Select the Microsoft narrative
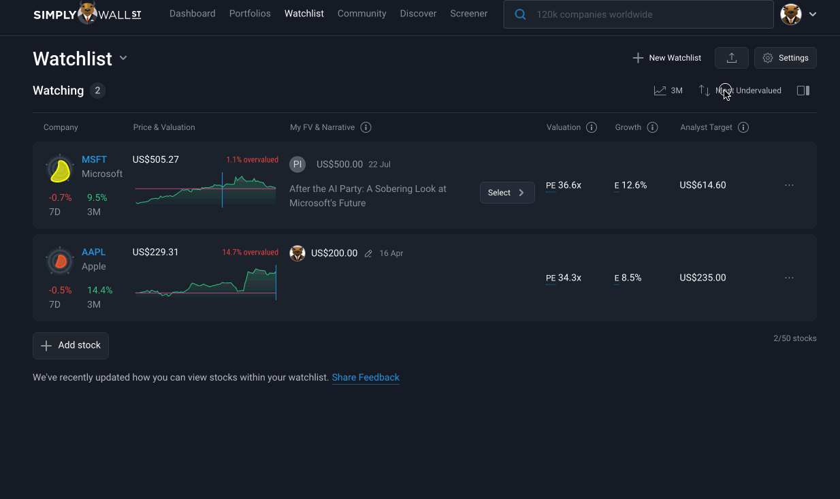840x499 pixels. (507, 193)
